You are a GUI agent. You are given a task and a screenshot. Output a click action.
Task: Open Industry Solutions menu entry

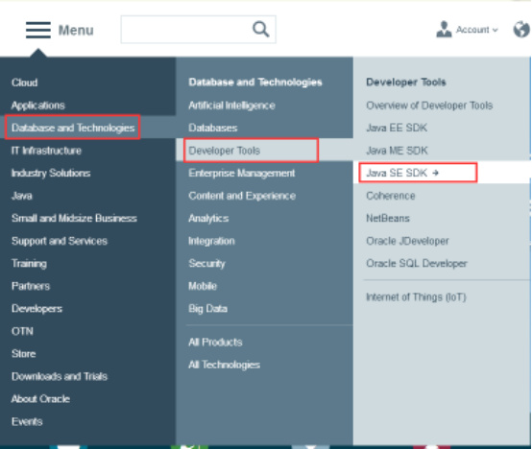pyautogui.click(x=51, y=173)
